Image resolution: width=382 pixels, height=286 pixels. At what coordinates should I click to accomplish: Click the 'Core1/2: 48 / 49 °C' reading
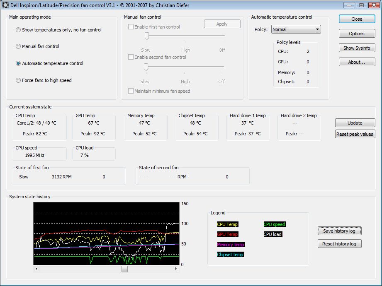[x=36, y=123]
